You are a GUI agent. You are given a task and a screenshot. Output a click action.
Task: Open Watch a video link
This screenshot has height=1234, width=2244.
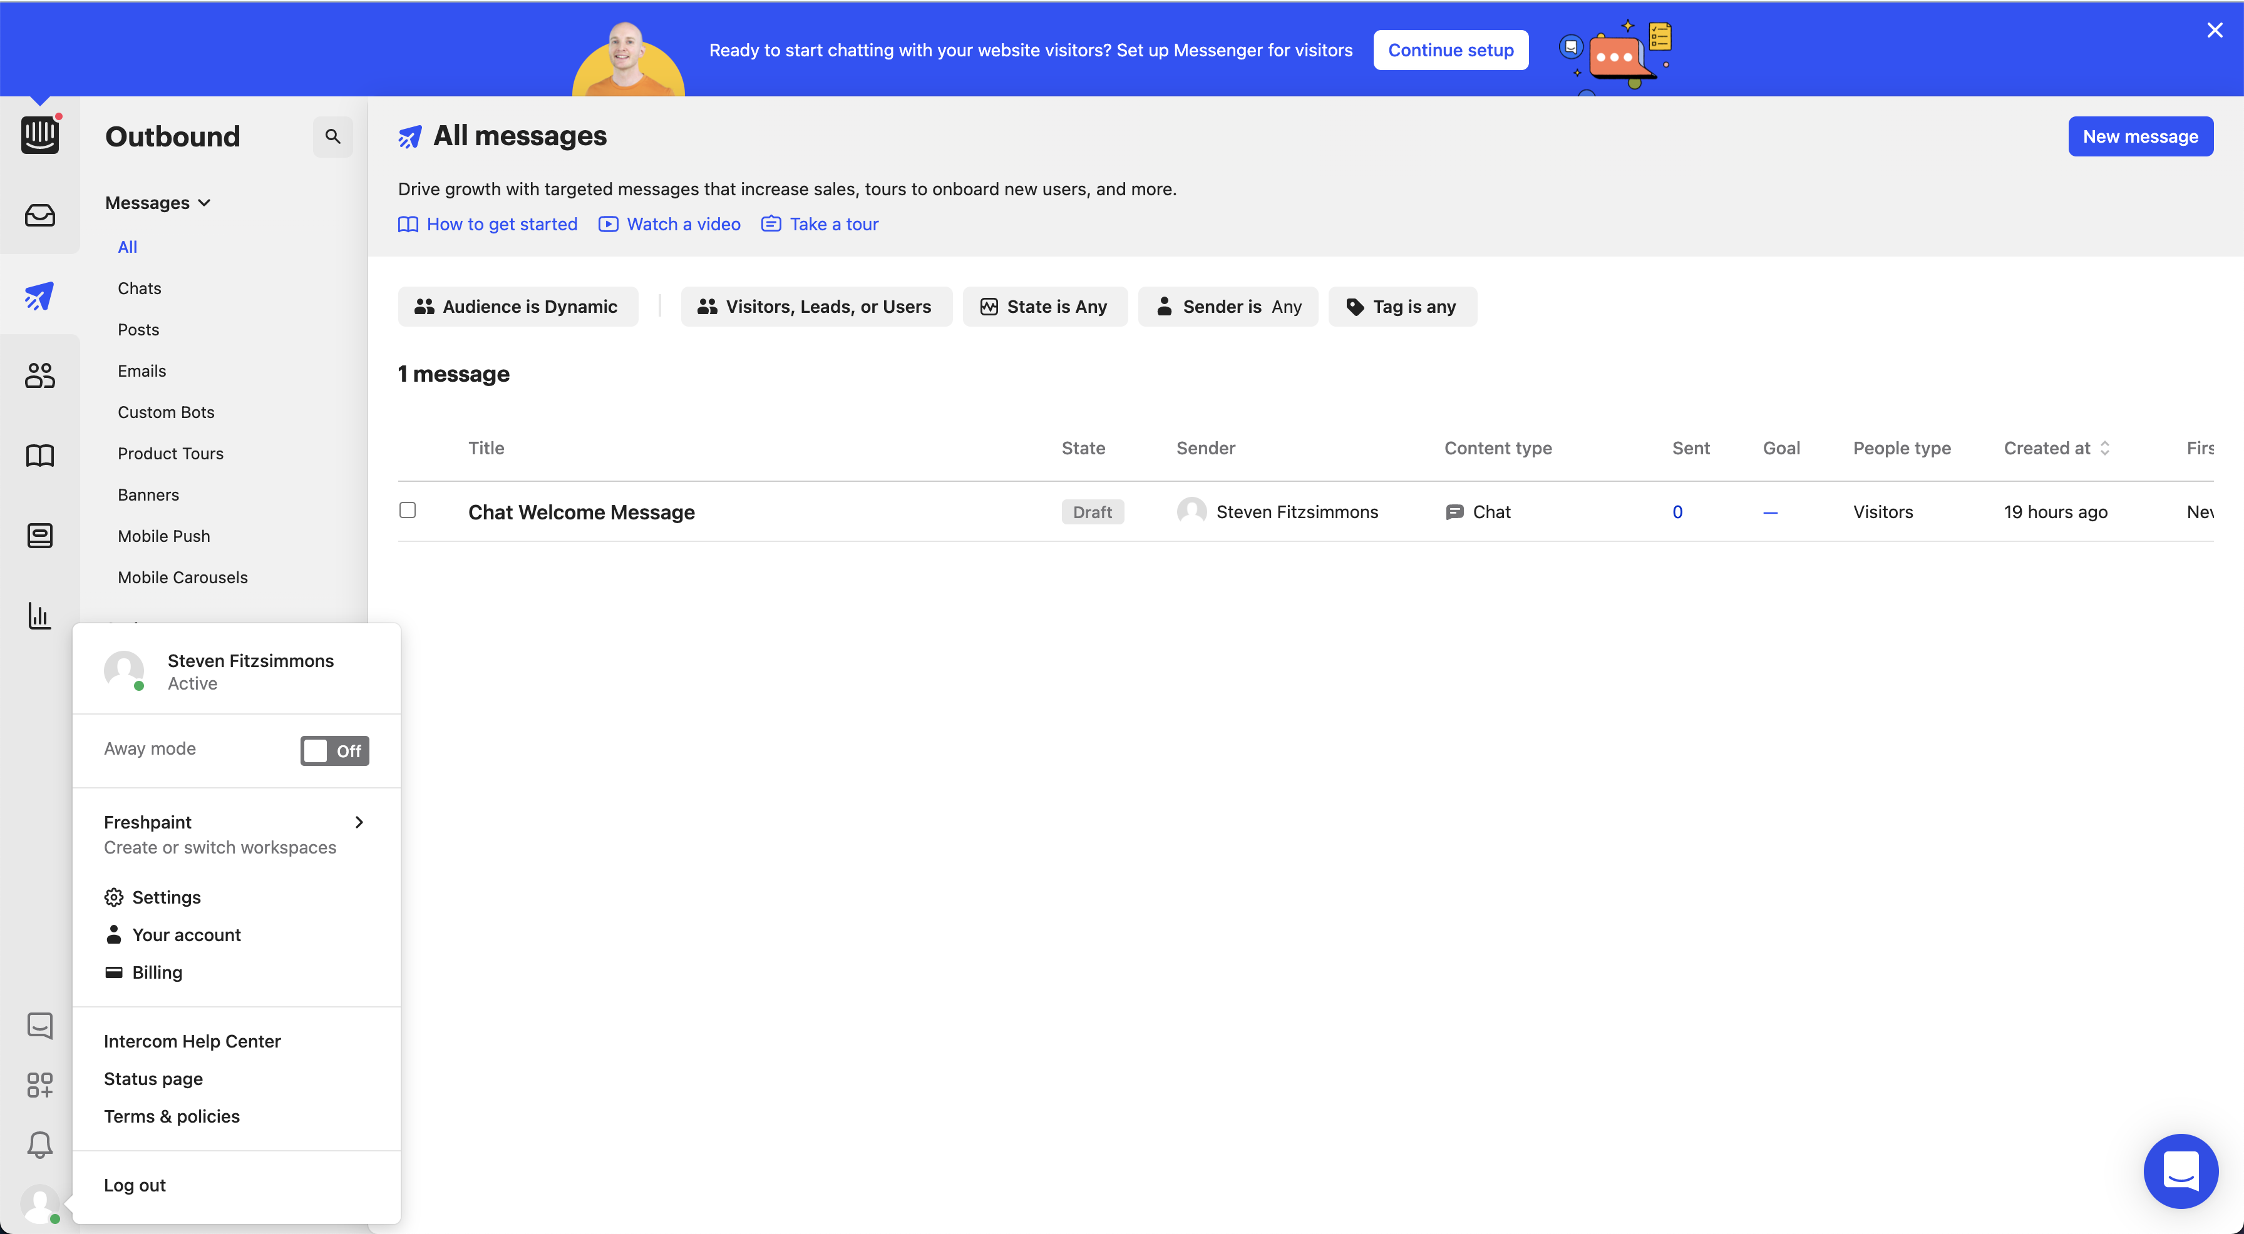click(x=669, y=224)
